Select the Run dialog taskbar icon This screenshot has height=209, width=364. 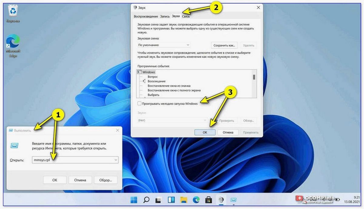point(233,200)
